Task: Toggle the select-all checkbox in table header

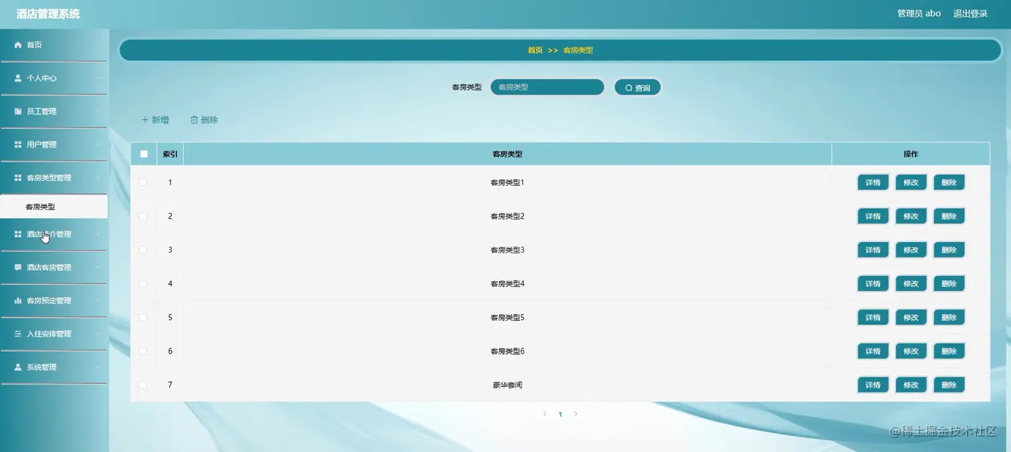Action: (144, 154)
